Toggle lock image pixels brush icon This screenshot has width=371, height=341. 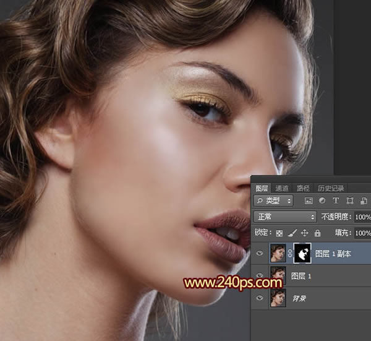click(x=292, y=233)
